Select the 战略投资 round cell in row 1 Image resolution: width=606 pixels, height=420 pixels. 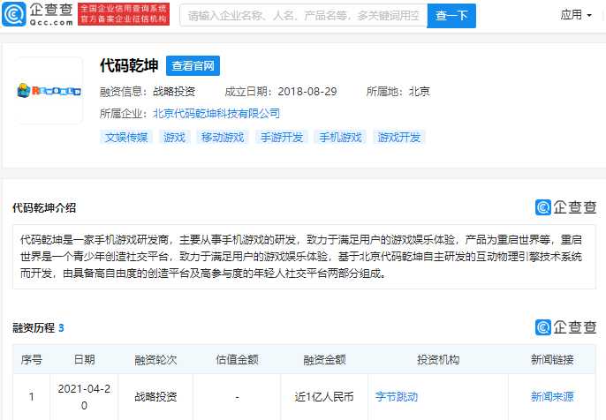tap(155, 396)
